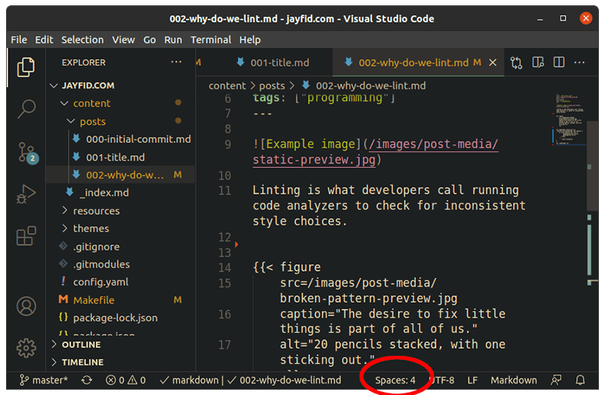The image size is (605, 395).
Task: Open the .gitignore file
Action: 120,247
